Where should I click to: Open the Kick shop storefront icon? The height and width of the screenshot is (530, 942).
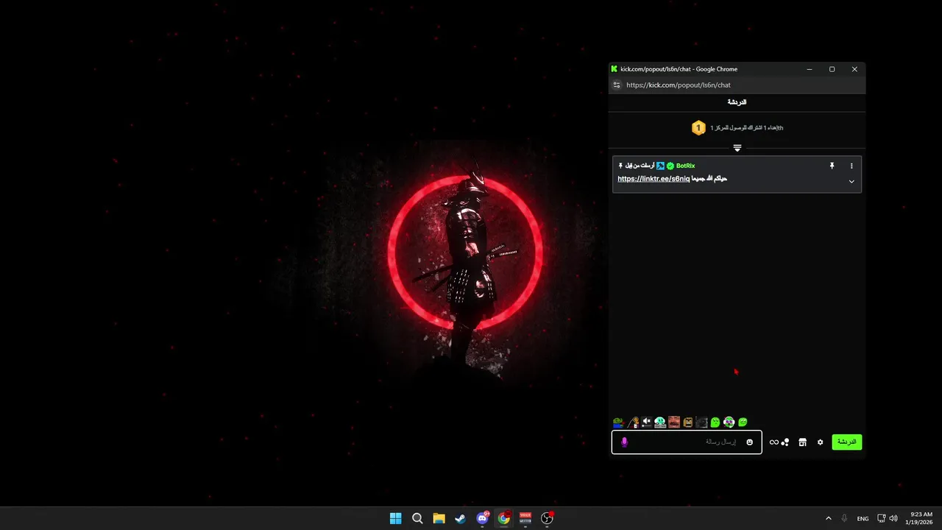[x=803, y=442]
